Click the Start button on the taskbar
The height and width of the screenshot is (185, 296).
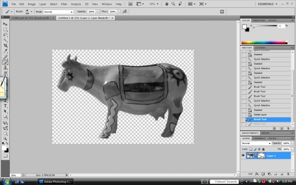[x=6, y=182]
